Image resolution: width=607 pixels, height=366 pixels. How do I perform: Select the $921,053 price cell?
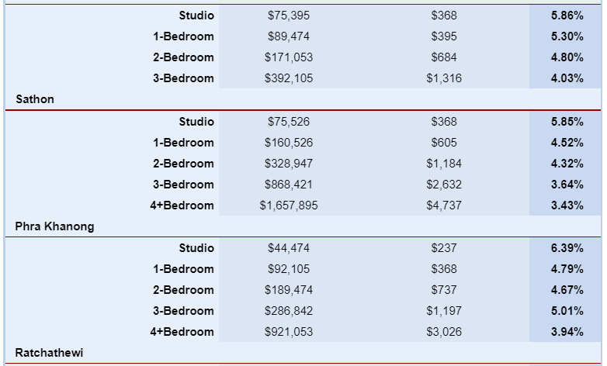pos(289,332)
